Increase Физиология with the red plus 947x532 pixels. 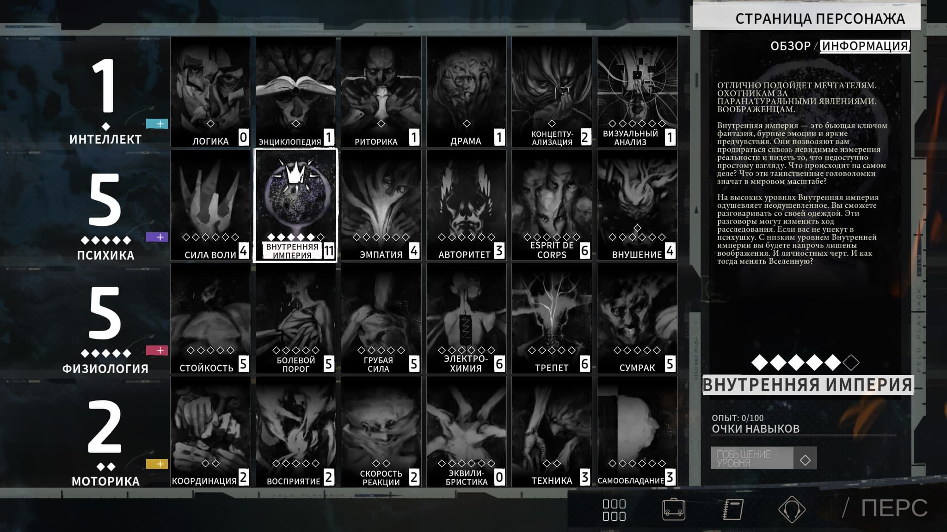pyautogui.click(x=157, y=351)
